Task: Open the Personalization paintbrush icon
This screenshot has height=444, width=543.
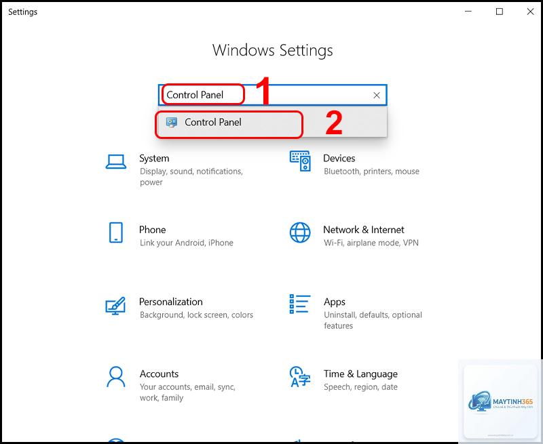Action: click(115, 305)
